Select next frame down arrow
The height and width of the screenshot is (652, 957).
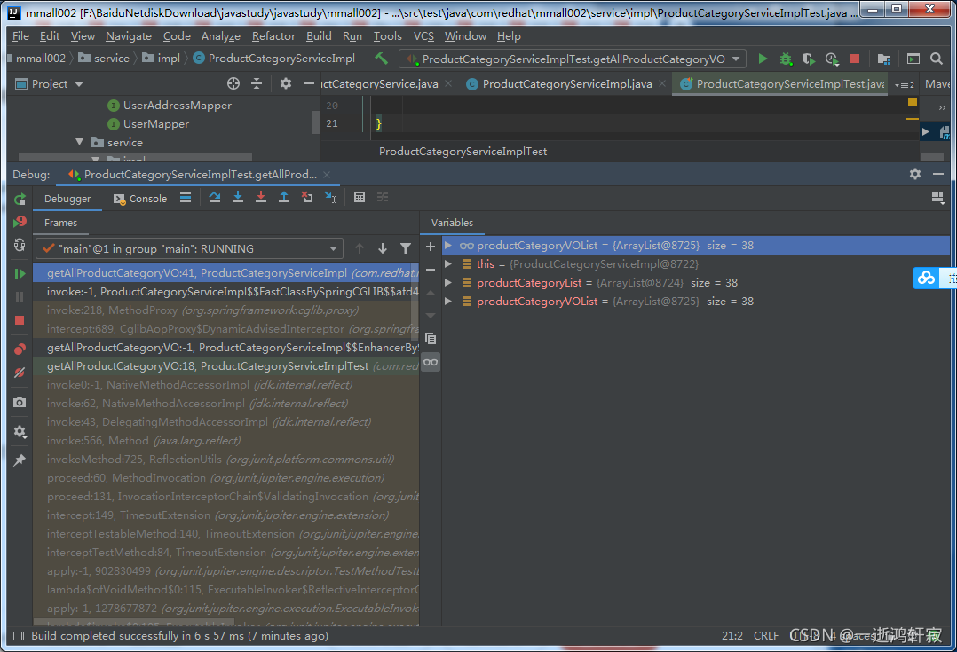click(x=383, y=248)
